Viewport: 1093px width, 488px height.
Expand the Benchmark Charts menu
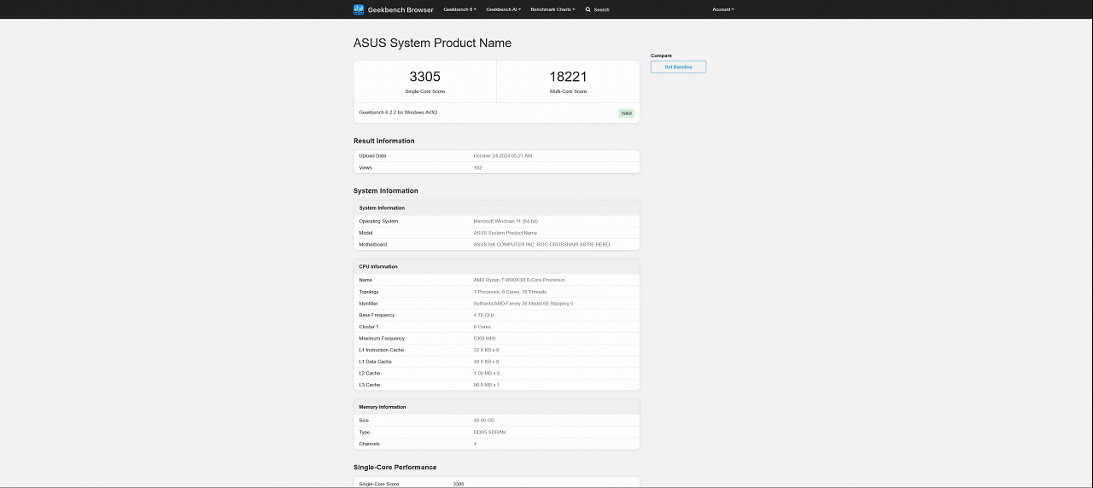point(552,9)
